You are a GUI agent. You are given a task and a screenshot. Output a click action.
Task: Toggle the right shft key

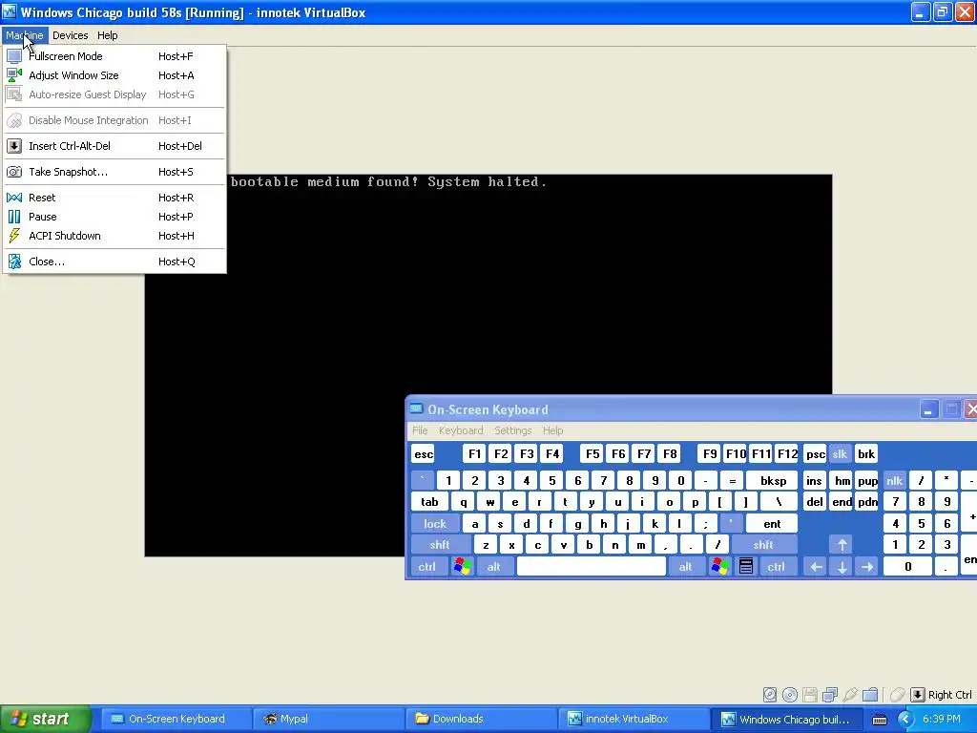(x=763, y=545)
